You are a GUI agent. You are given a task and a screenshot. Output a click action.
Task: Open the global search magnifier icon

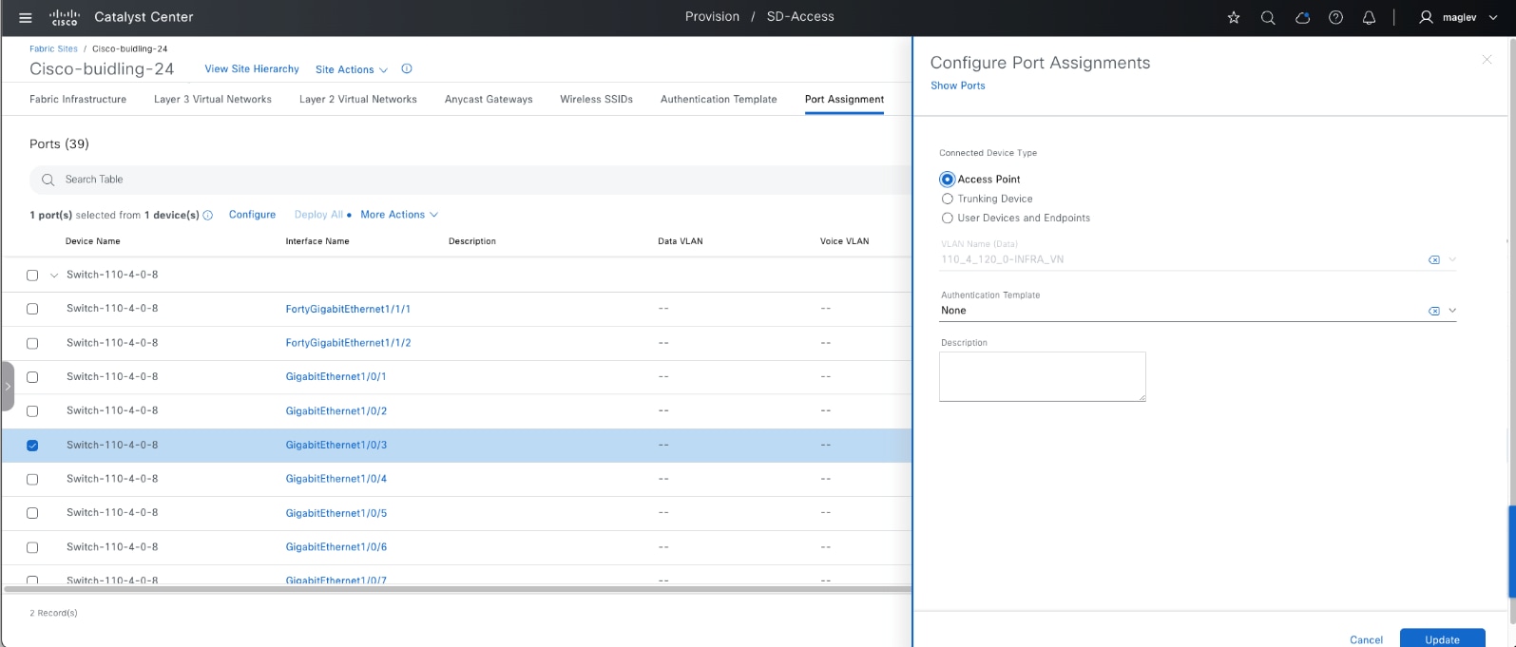[1268, 18]
